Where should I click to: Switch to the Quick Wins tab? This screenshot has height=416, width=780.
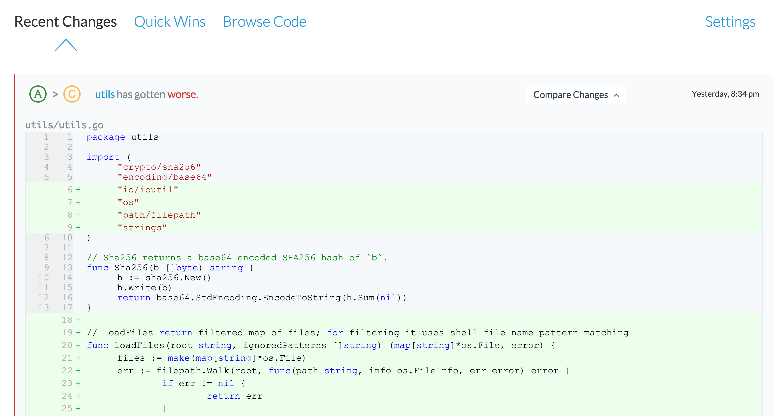click(x=170, y=22)
